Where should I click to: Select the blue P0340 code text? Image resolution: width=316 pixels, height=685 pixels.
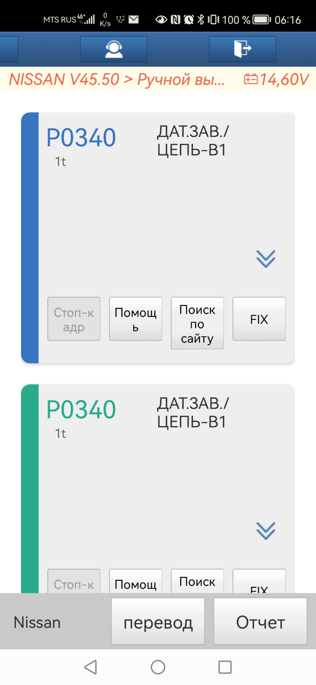81,138
